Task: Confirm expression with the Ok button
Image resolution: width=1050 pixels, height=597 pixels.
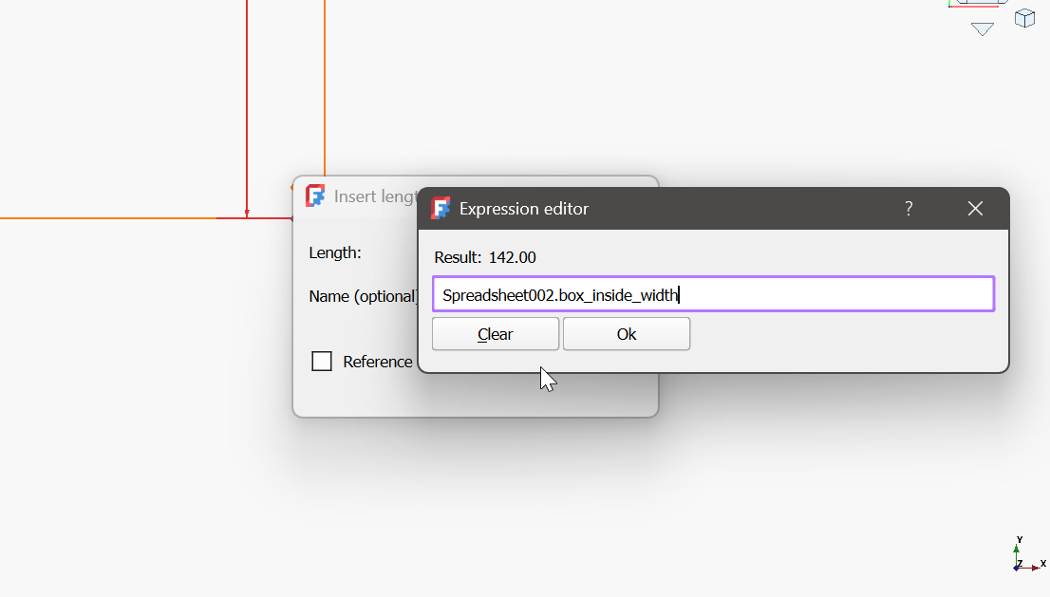Action: [x=627, y=334]
